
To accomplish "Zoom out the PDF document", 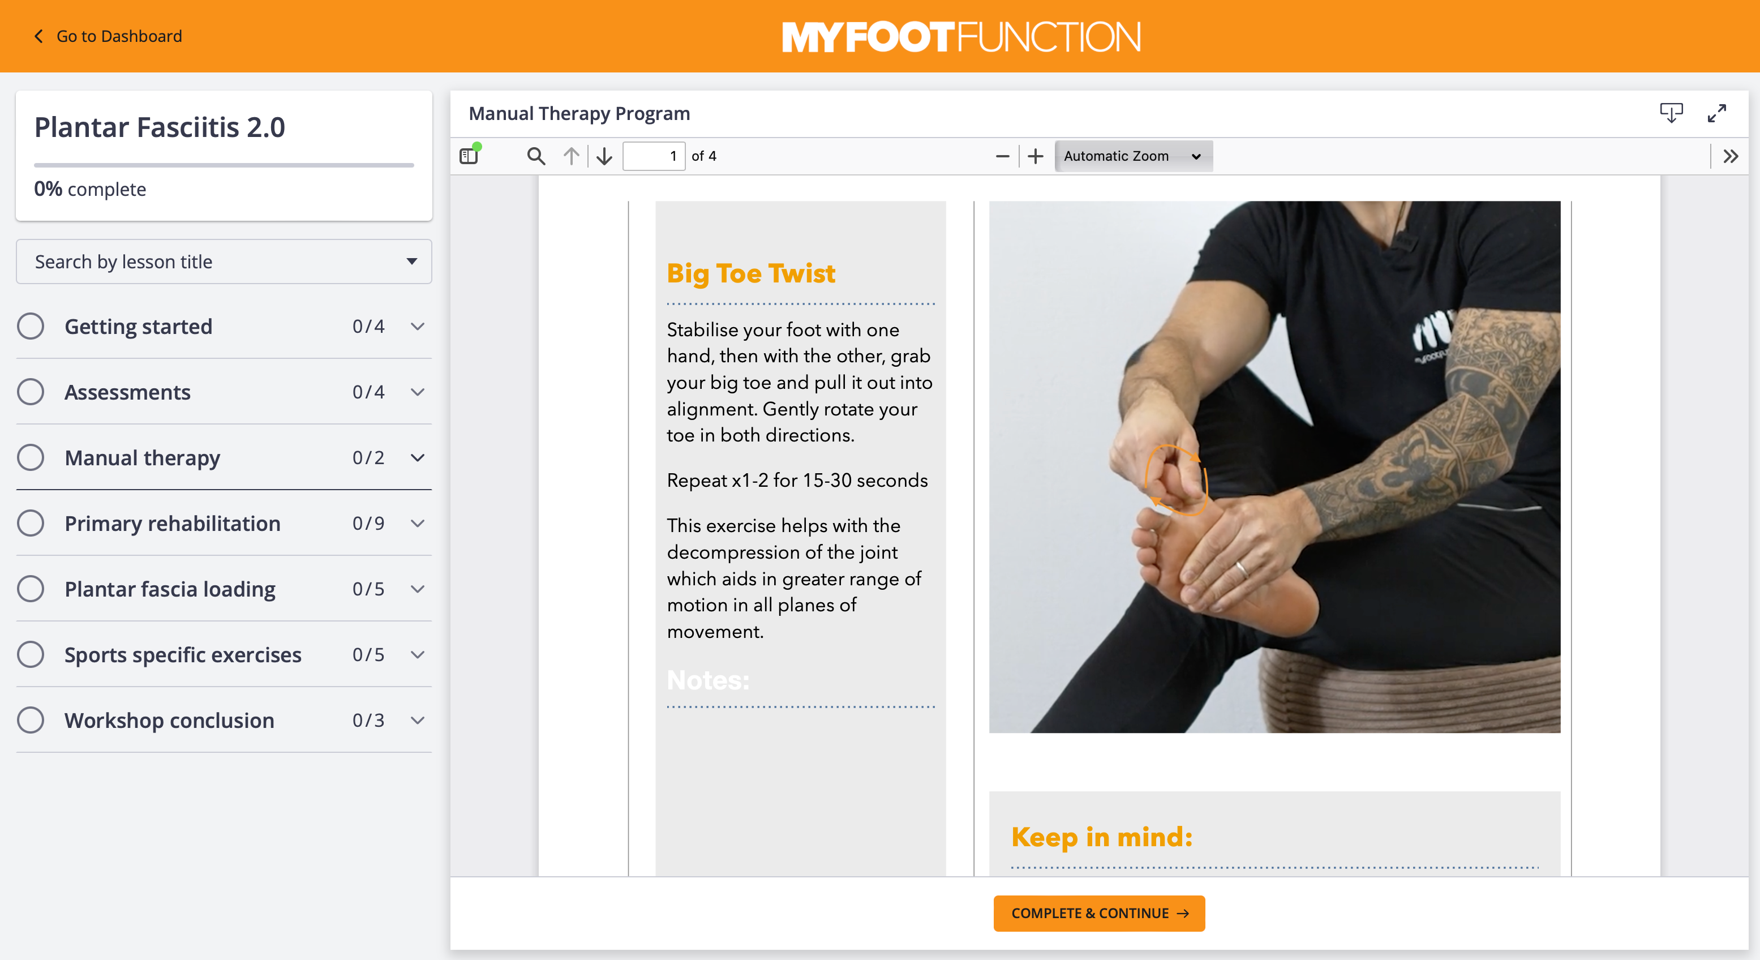I will pyautogui.click(x=1002, y=156).
